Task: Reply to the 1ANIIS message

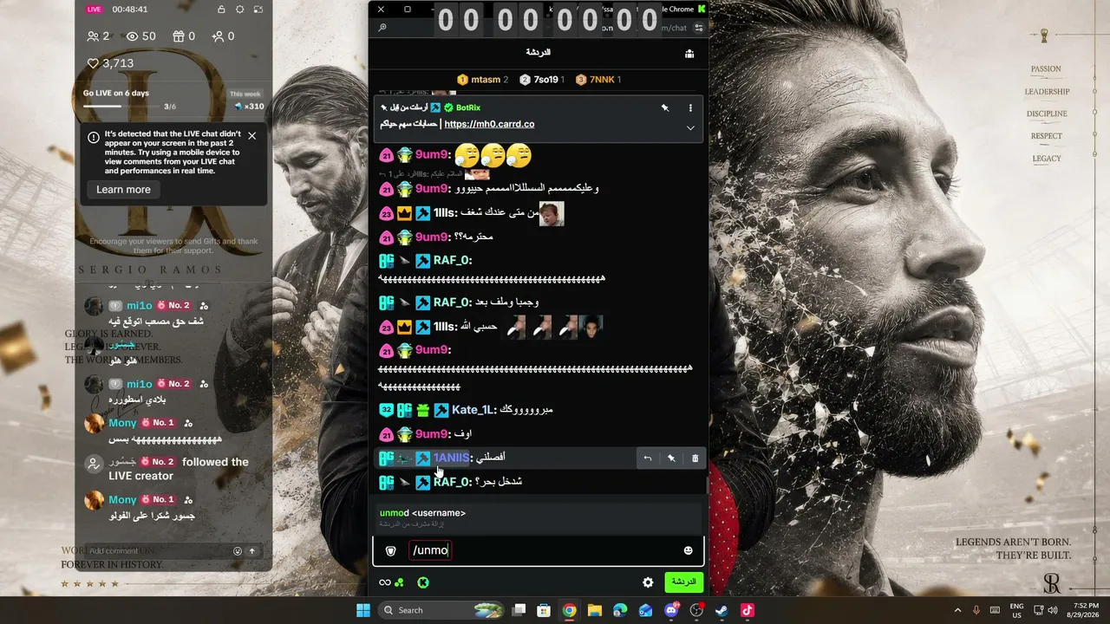Action: click(x=647, y=458)
